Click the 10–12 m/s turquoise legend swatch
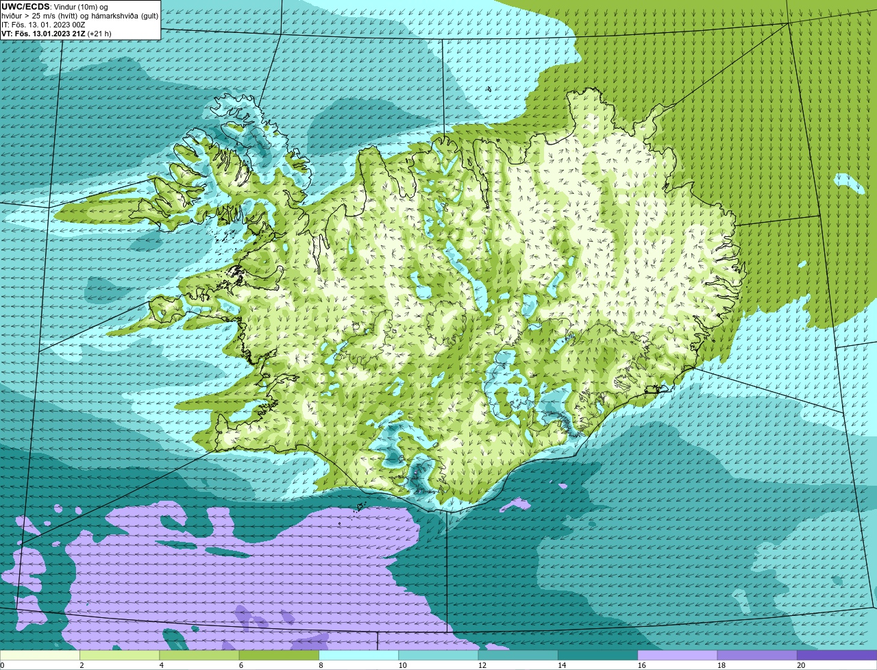 click(x=438, y=656)
